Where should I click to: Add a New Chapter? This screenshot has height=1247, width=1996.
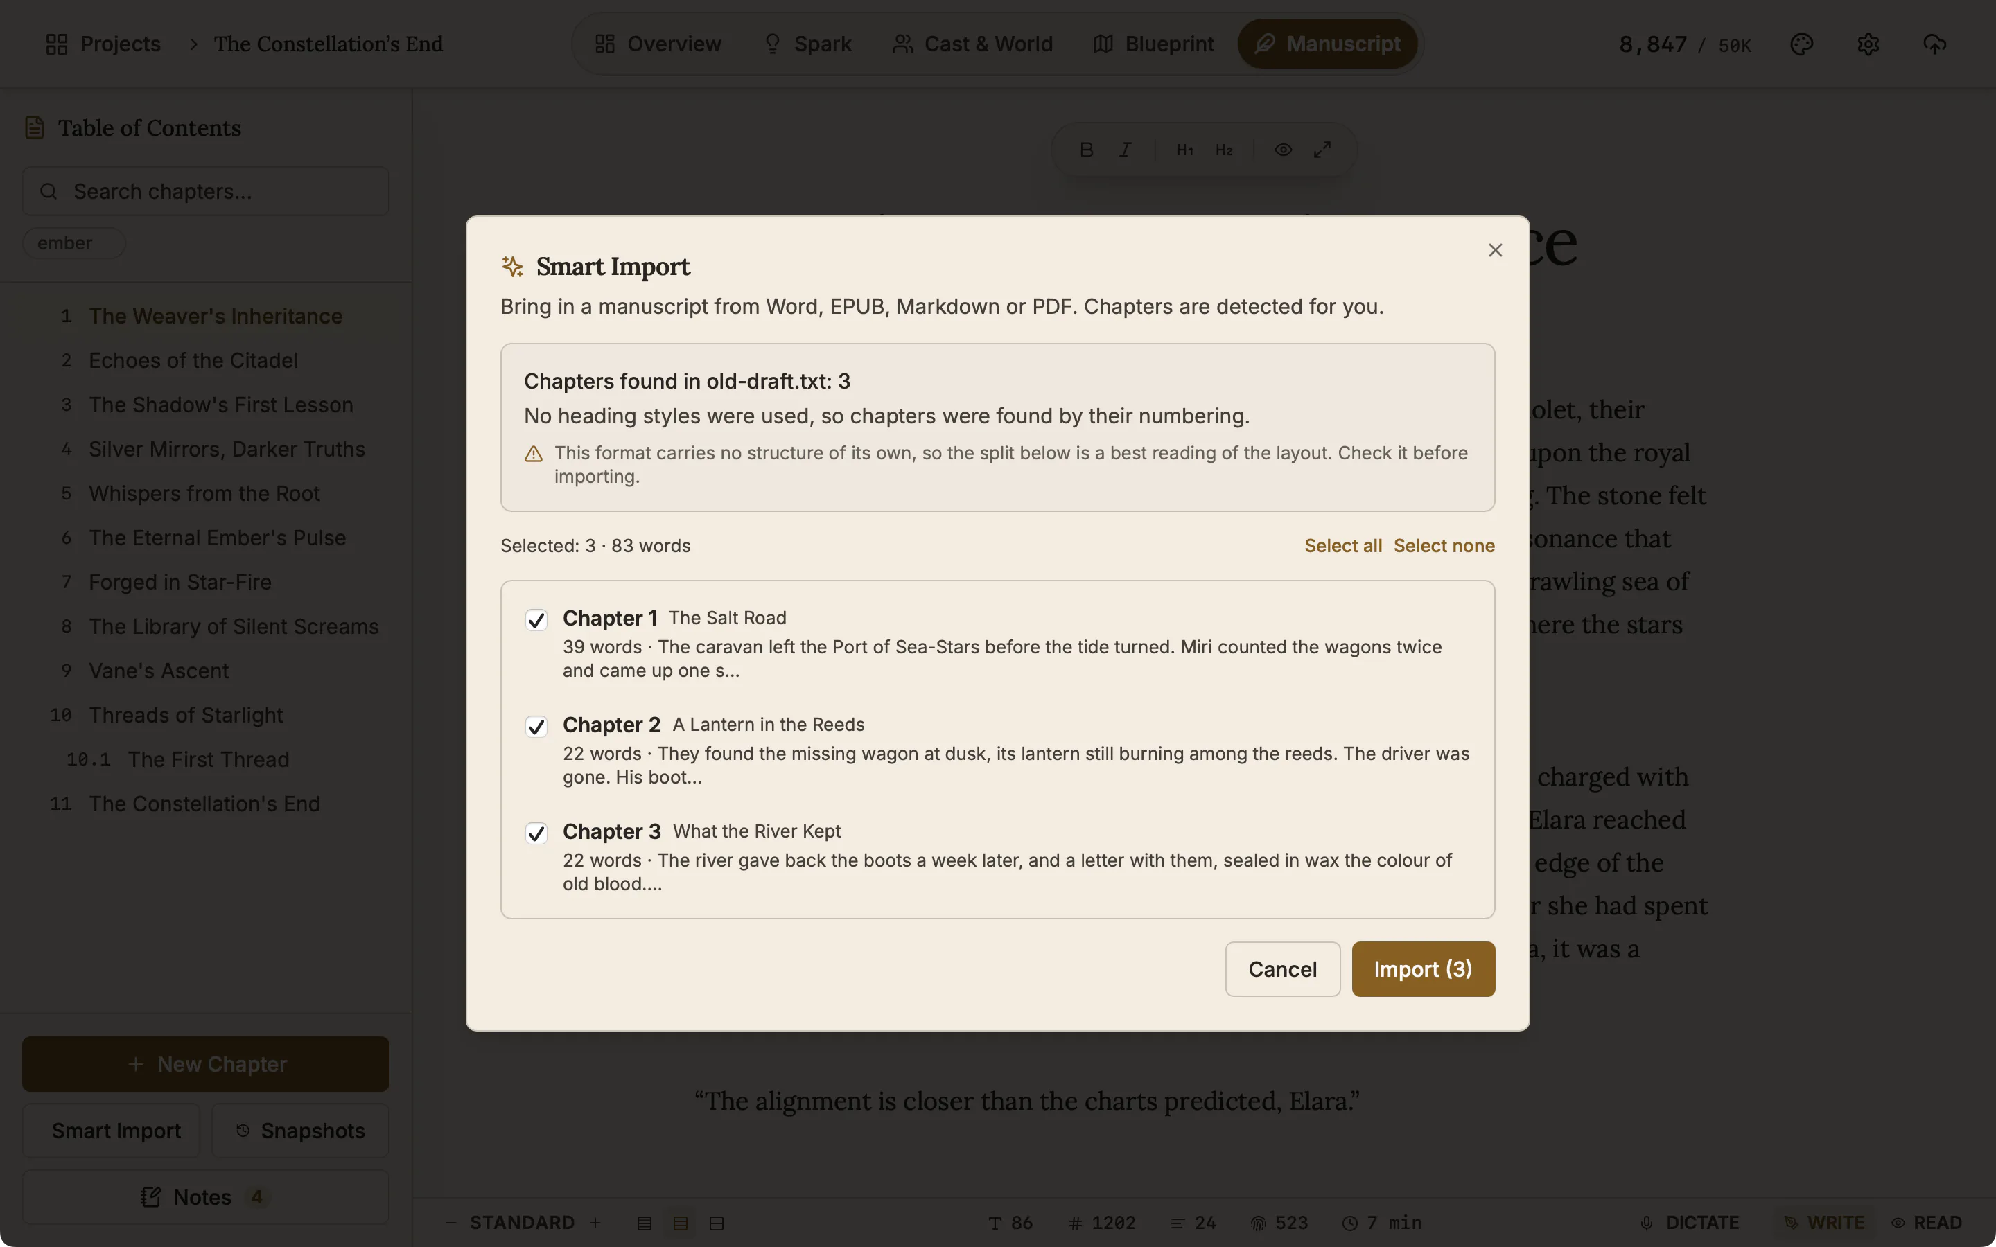(x=205, y=1064)
